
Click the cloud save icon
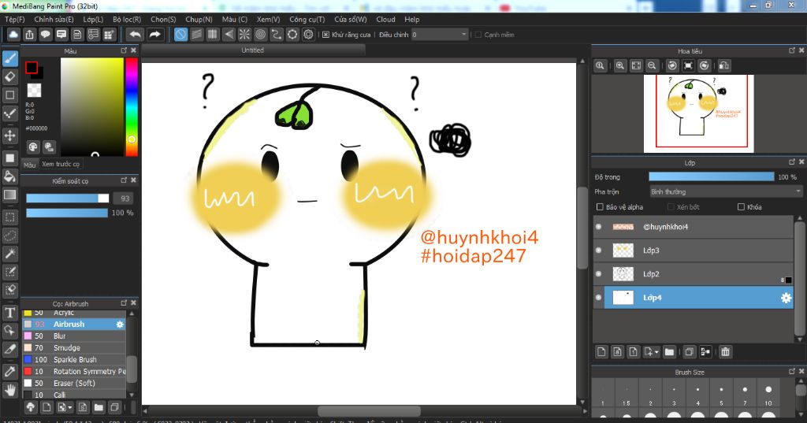point(13,35)
